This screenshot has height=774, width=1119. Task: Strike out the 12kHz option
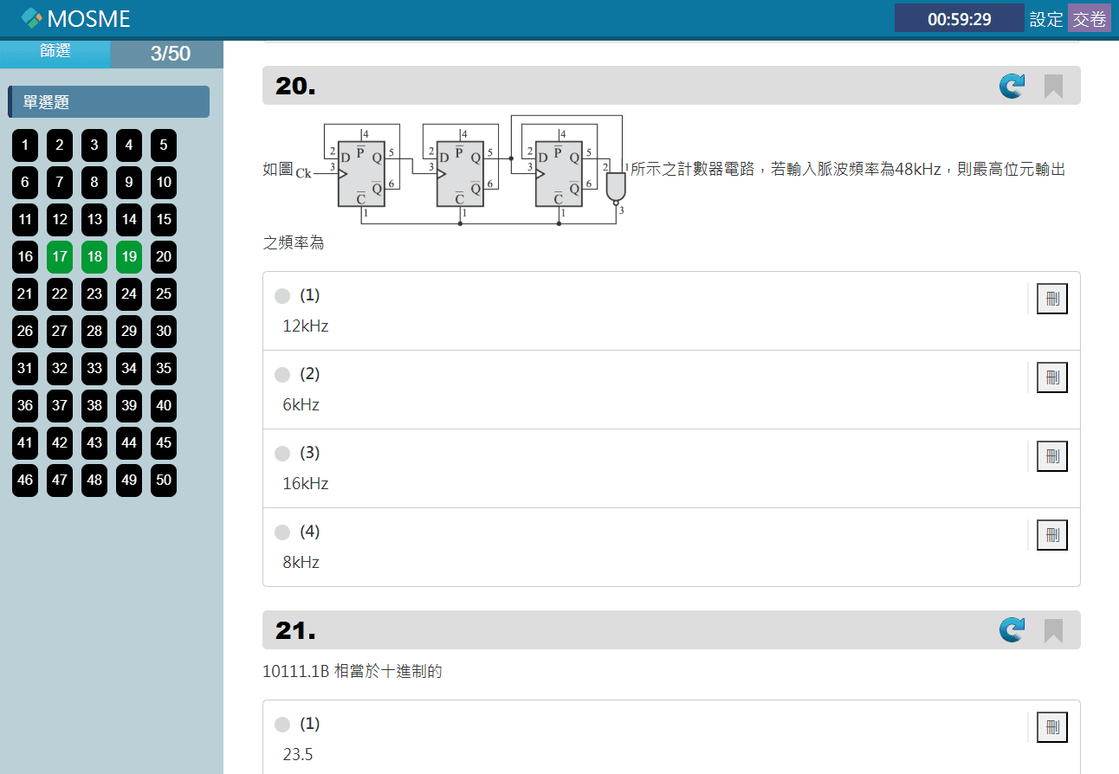[x=1051, y=299]
